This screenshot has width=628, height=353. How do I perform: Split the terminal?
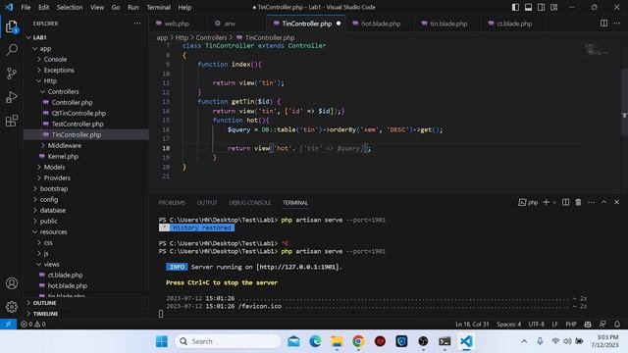(x=565, y=203)
